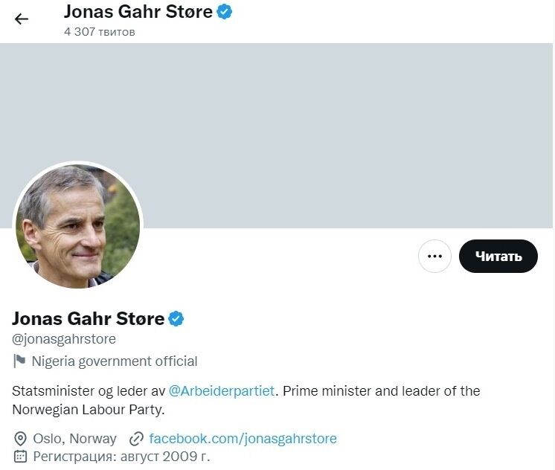The width and height of the screenshot is (555, 470).
Task: Click the 'Oslo, Norway' location text
Action: [74, 438]
